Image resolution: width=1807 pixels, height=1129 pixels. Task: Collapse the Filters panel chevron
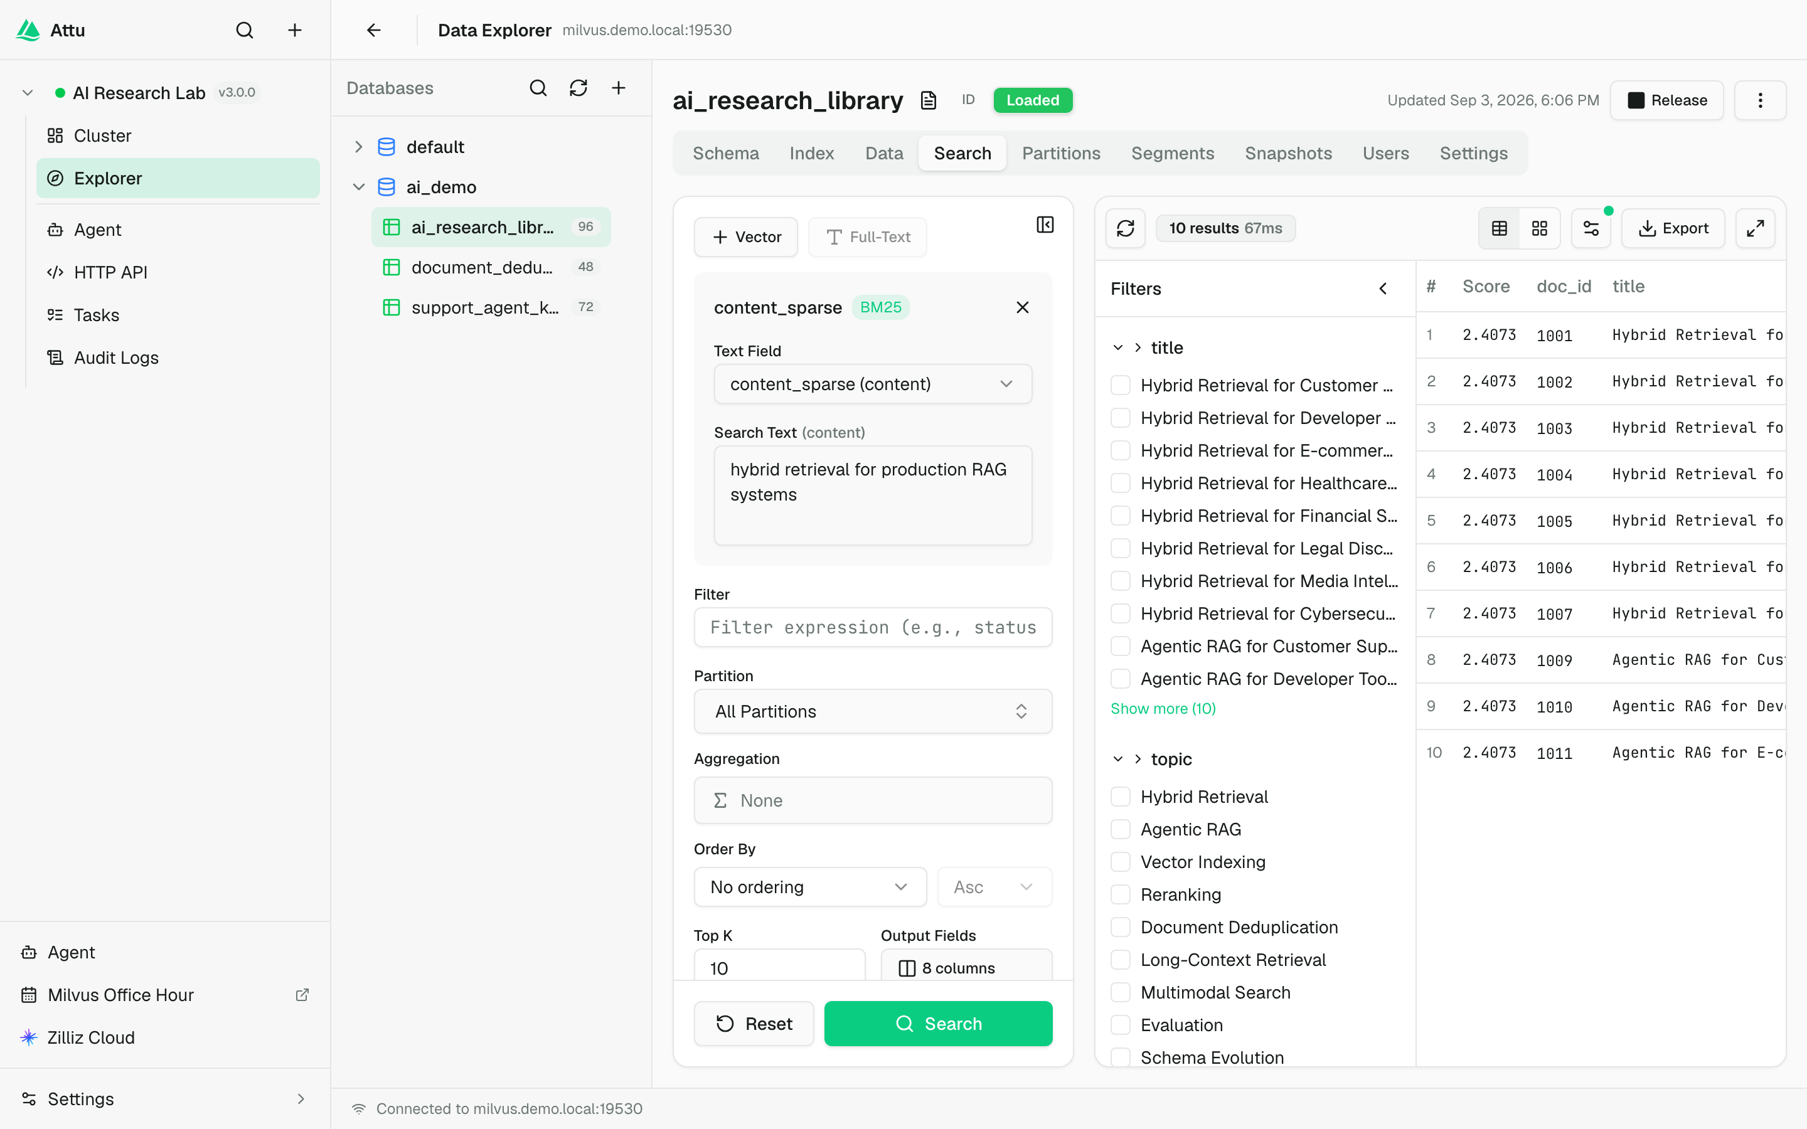coord(1383,289)
